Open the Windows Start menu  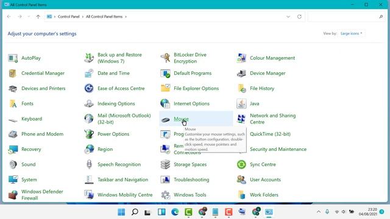pyautogui.click(x=121, y=212)
